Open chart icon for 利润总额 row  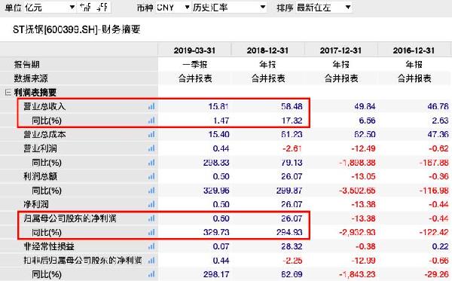click(151, 176)
